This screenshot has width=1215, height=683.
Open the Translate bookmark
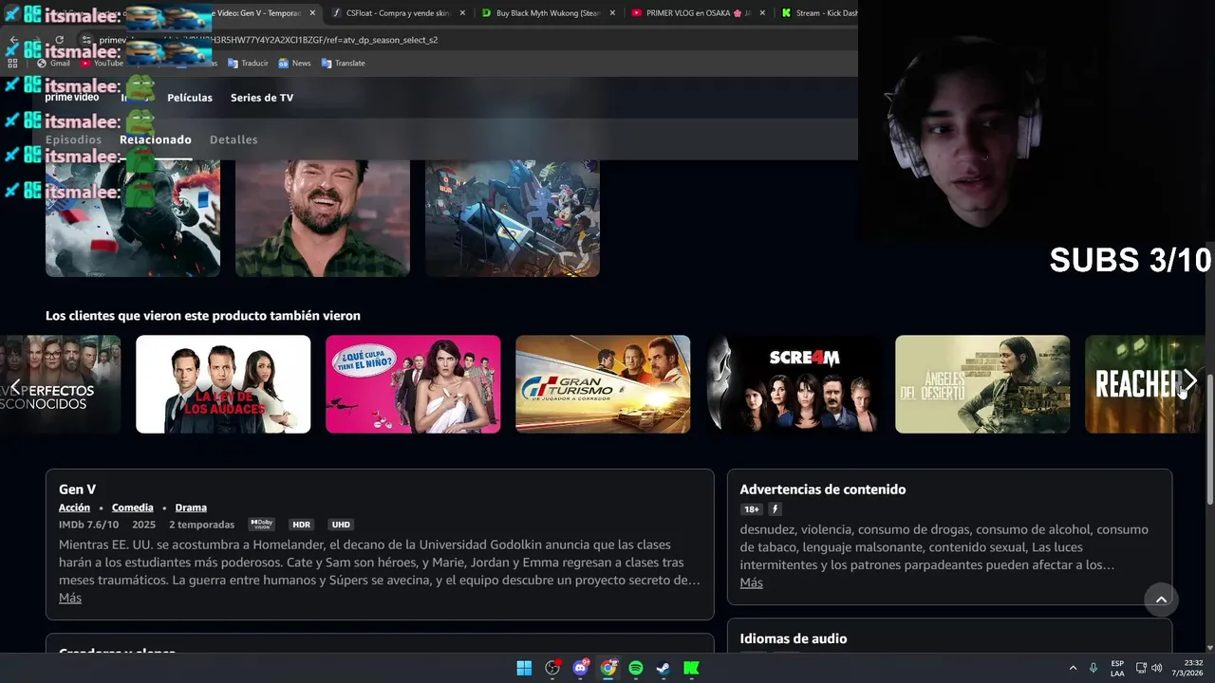tap(343, 63)
